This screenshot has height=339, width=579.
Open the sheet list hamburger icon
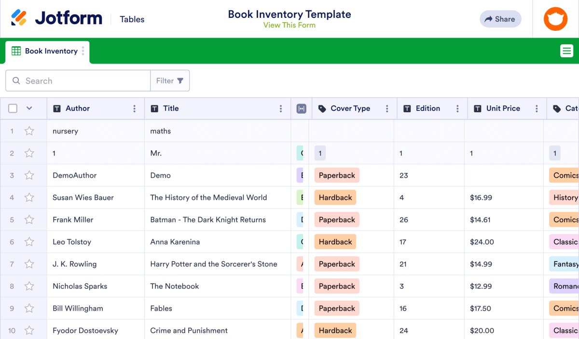(566, 51)
